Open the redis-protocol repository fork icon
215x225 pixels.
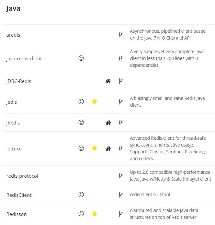tap(121, 176)
